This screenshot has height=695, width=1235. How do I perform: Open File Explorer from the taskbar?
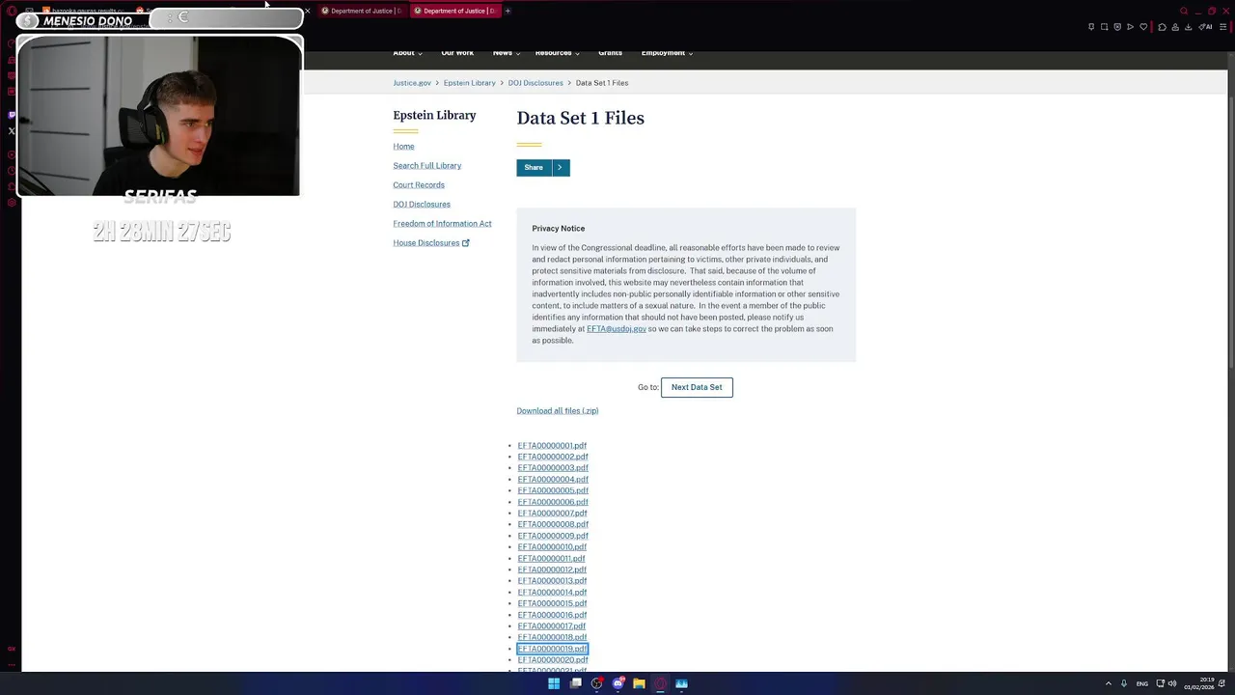click(x=639, y=683)
